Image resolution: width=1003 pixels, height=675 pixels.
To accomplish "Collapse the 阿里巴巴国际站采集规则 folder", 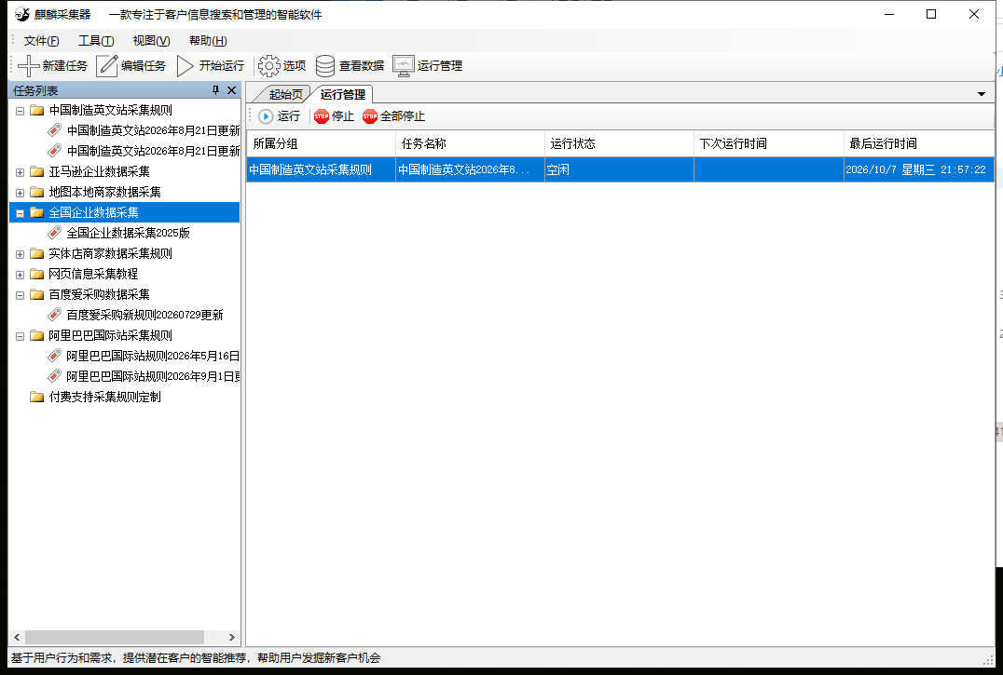I will pos(20,336).
